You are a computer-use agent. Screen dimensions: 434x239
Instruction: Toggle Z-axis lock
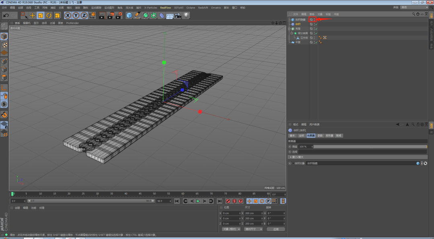(84, 15)
